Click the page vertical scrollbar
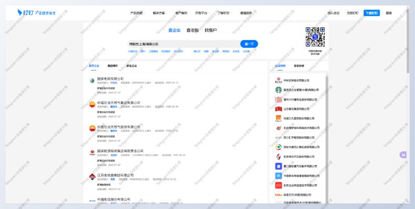Viewport: 415px width, 209px height. pos(408,40)
